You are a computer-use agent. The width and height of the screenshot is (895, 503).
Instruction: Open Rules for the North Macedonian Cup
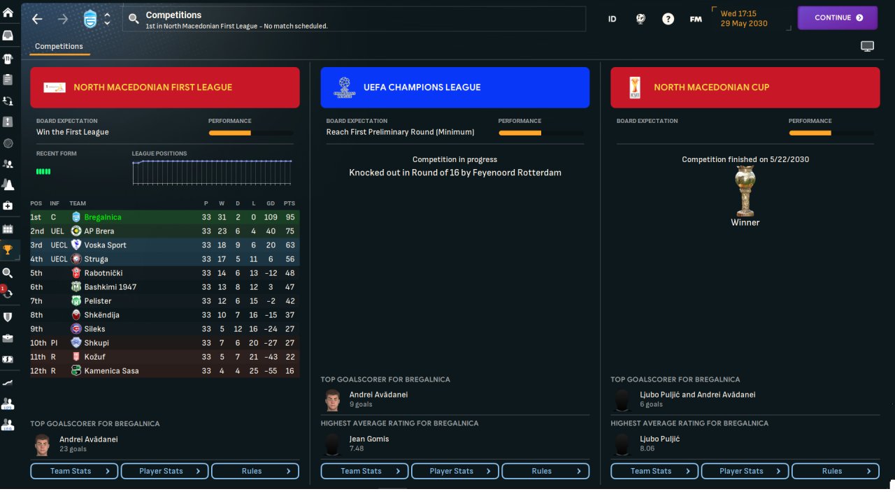(836, 472)
